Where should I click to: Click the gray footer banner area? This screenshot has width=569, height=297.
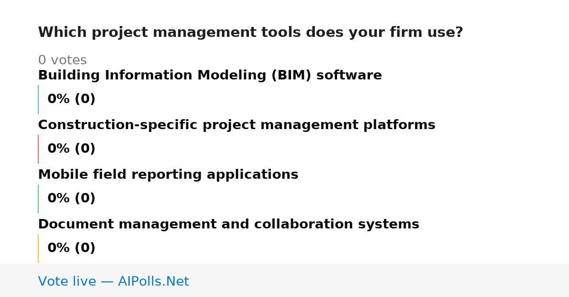(x=284, y=280)
